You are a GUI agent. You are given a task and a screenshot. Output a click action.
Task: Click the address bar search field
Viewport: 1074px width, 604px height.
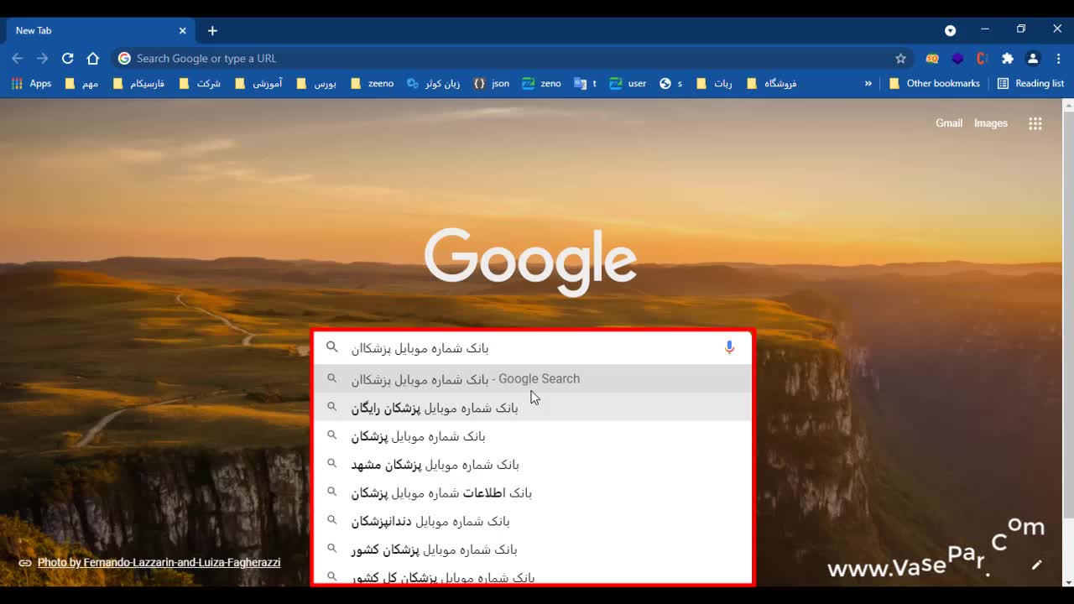pyautogui.click(x=503, y=59)
